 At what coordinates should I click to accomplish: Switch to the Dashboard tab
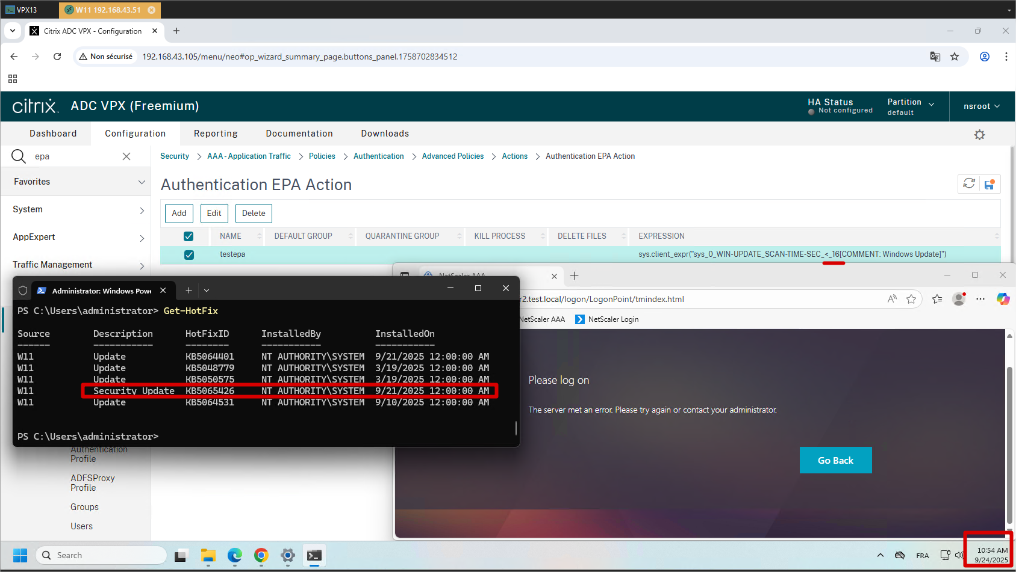pyautogui.click(x=53, y=134)
